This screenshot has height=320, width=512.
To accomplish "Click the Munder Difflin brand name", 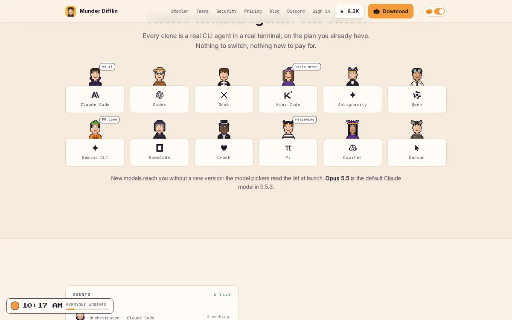I will tap(99, 11).
